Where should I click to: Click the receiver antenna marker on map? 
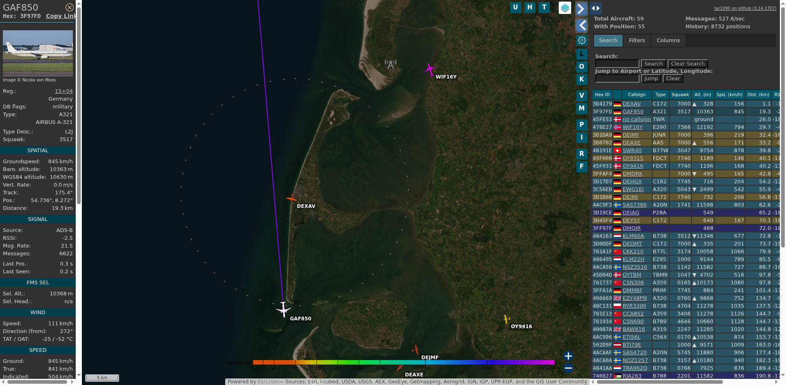coord(391,64)
